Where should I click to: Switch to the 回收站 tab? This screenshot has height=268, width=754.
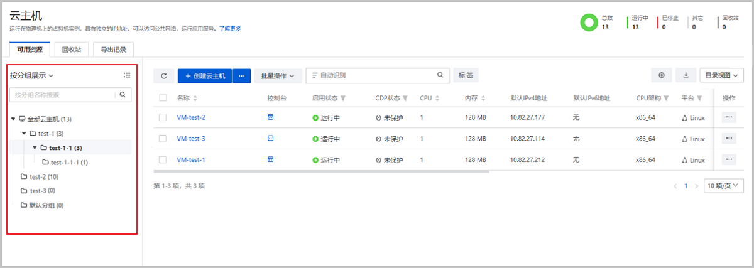click(x=71, y=50)
